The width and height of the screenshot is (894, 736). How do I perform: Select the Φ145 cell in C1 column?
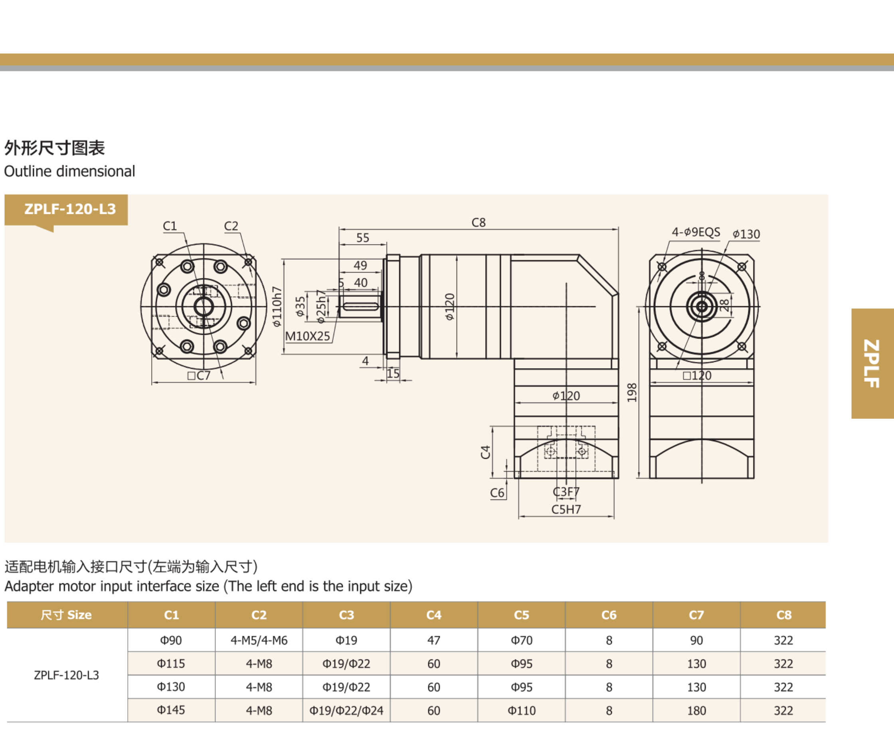(x=171, y=710)
